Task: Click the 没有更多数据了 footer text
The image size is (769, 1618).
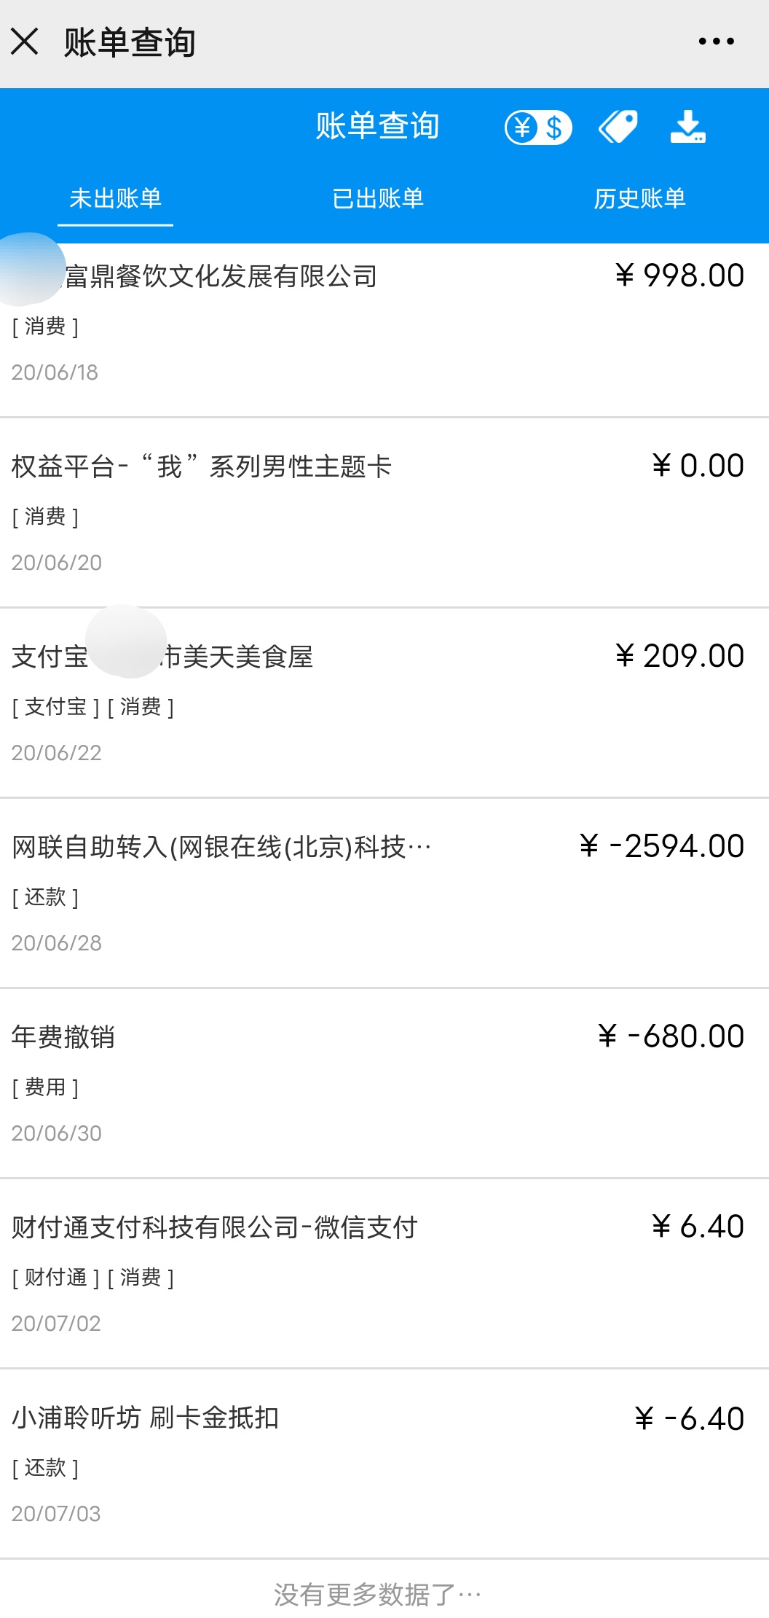Action: 377,1595
